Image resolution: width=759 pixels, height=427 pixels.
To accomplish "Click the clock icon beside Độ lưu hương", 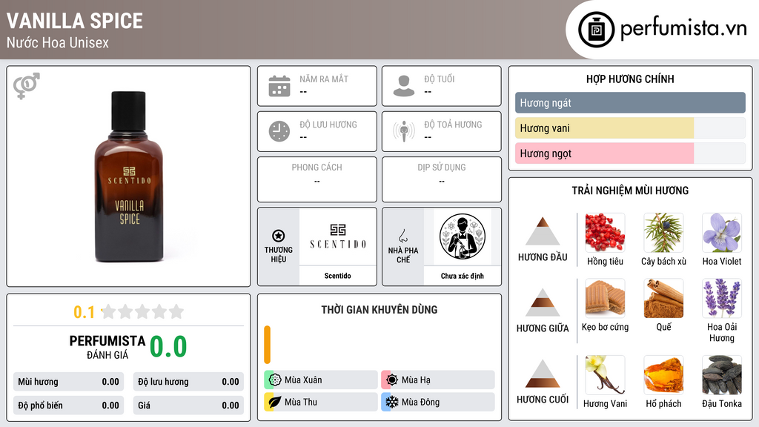I will [x=279, y=131].
